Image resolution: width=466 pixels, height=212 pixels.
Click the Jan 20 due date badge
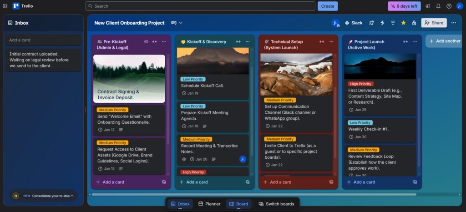click(x=198, y=159)
